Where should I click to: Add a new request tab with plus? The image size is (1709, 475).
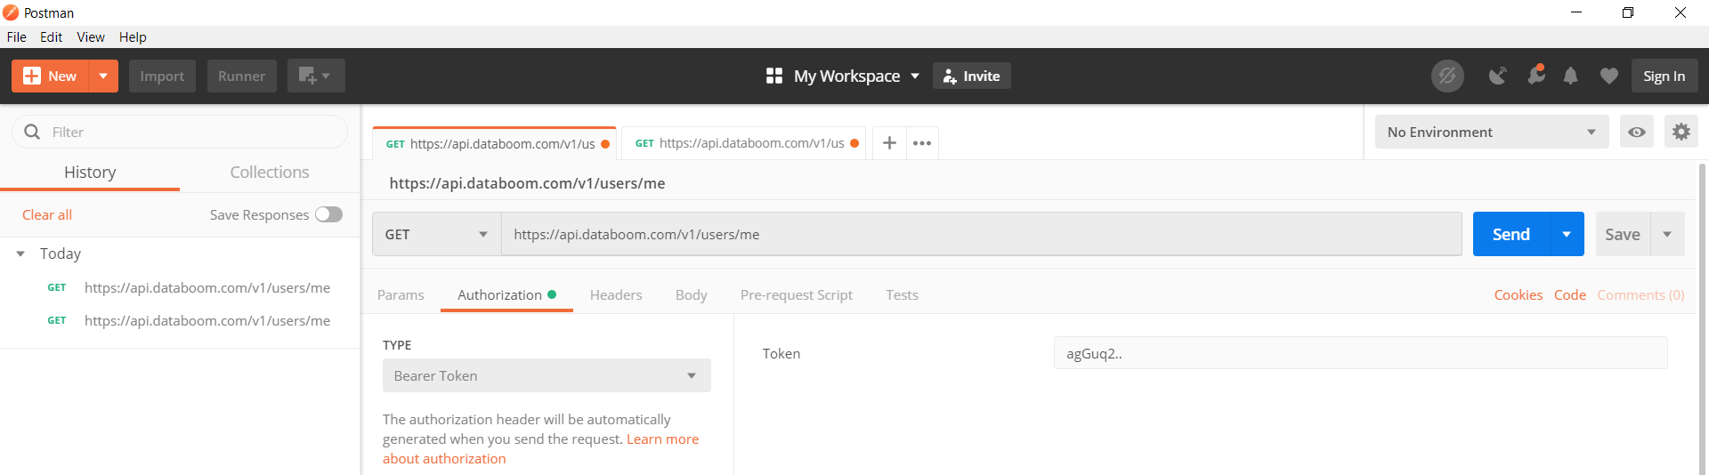(x=889, y=143)
